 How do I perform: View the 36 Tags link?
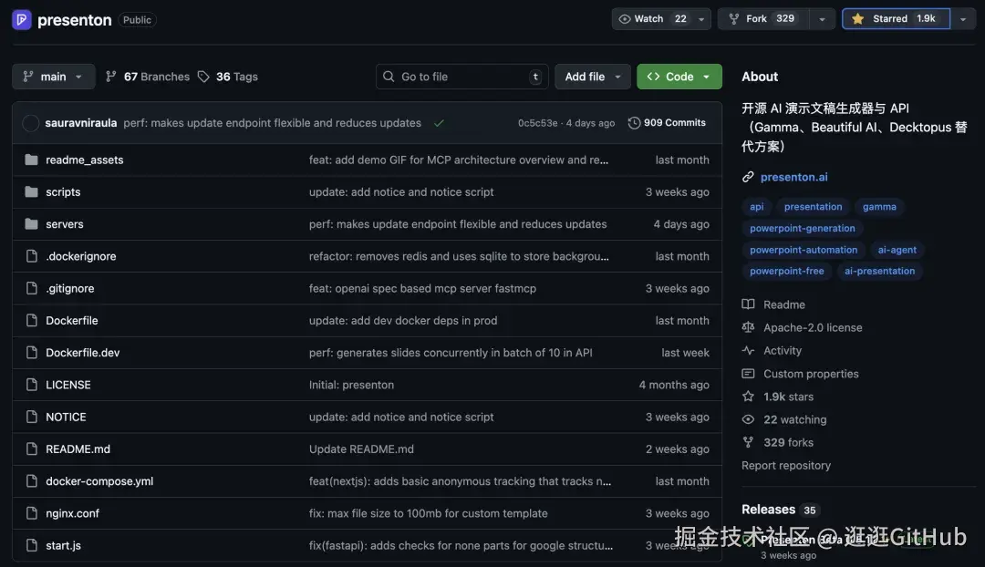228,77
